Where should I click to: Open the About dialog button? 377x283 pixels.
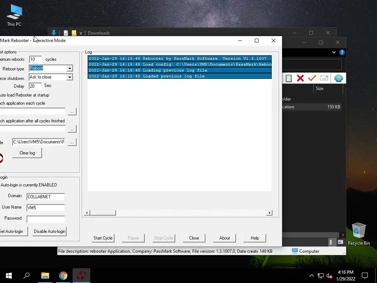pyautogui.click(x=224, y=238)
